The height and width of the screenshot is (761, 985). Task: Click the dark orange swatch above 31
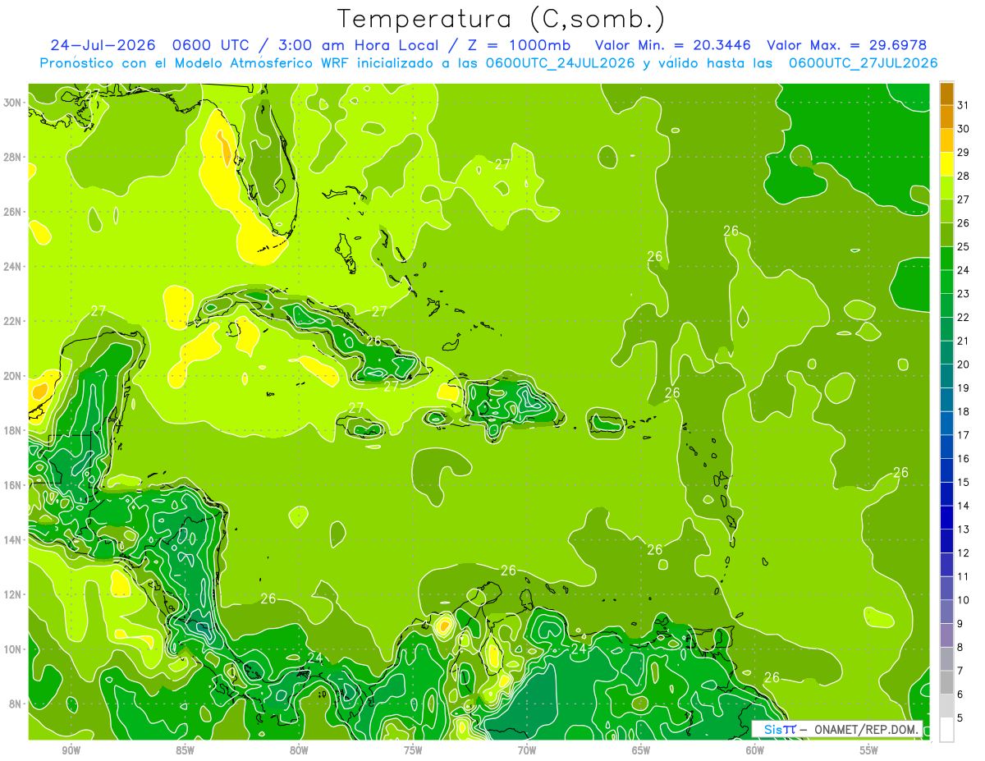[x=946, y=94]
